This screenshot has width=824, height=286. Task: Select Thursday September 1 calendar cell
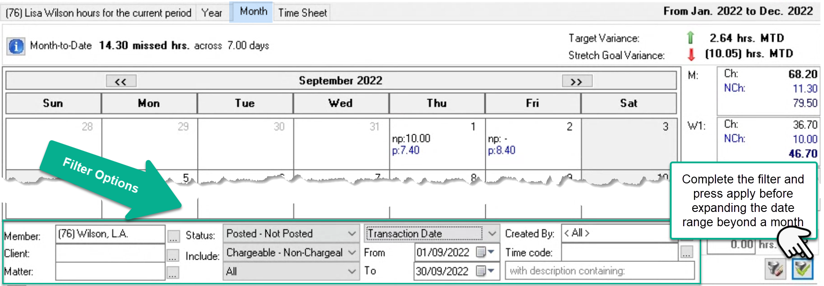tap(437, 144)
